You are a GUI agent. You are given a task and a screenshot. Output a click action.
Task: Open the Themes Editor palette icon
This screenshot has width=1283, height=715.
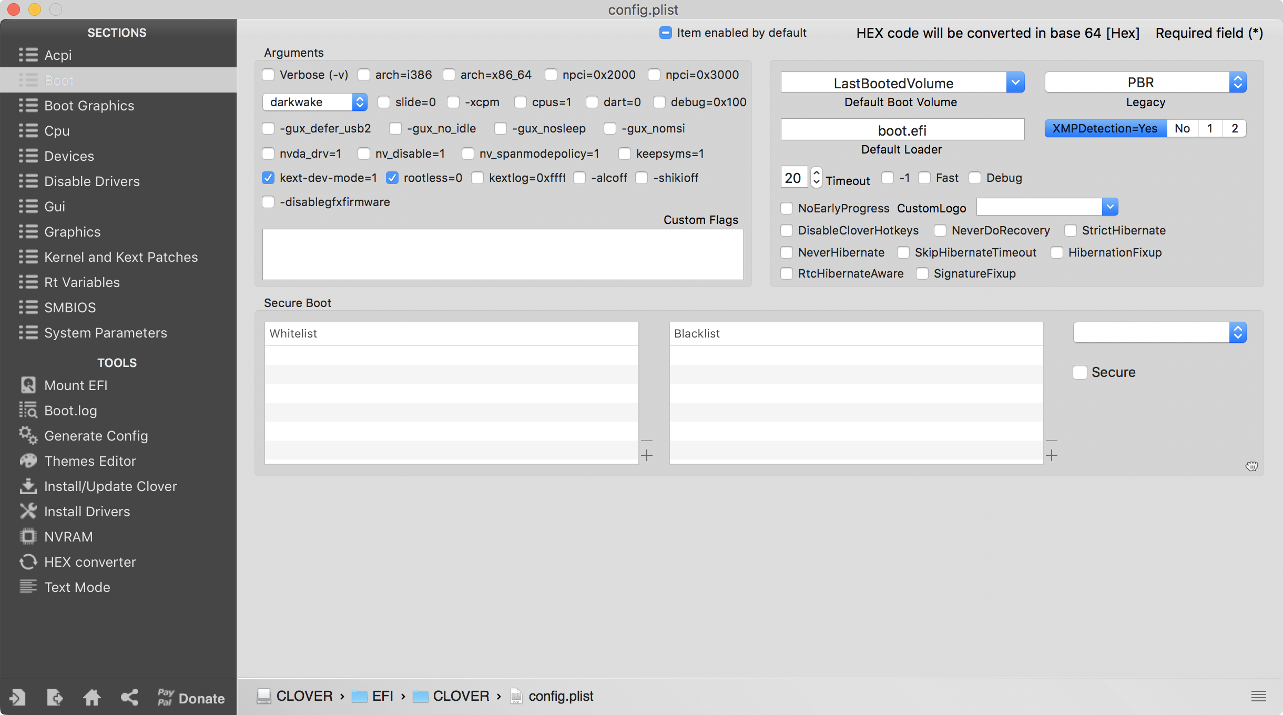pyautogui.click(x=28, y=461)
